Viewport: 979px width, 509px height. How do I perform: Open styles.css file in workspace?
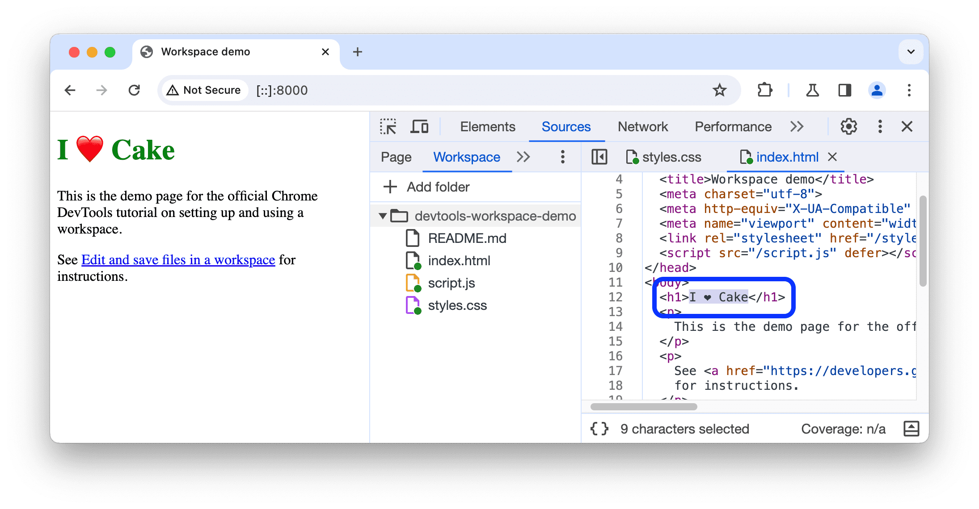click(456, 304)
